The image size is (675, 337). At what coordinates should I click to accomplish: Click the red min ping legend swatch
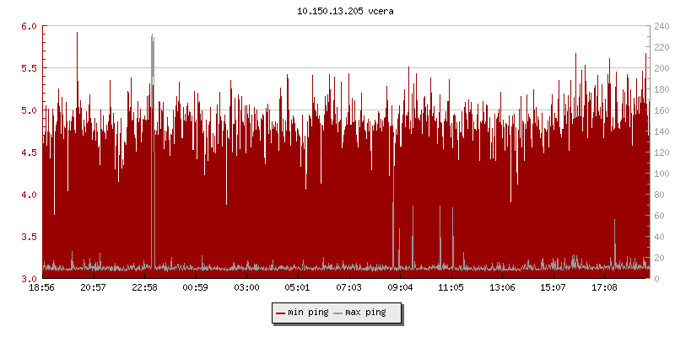(281, 313)
